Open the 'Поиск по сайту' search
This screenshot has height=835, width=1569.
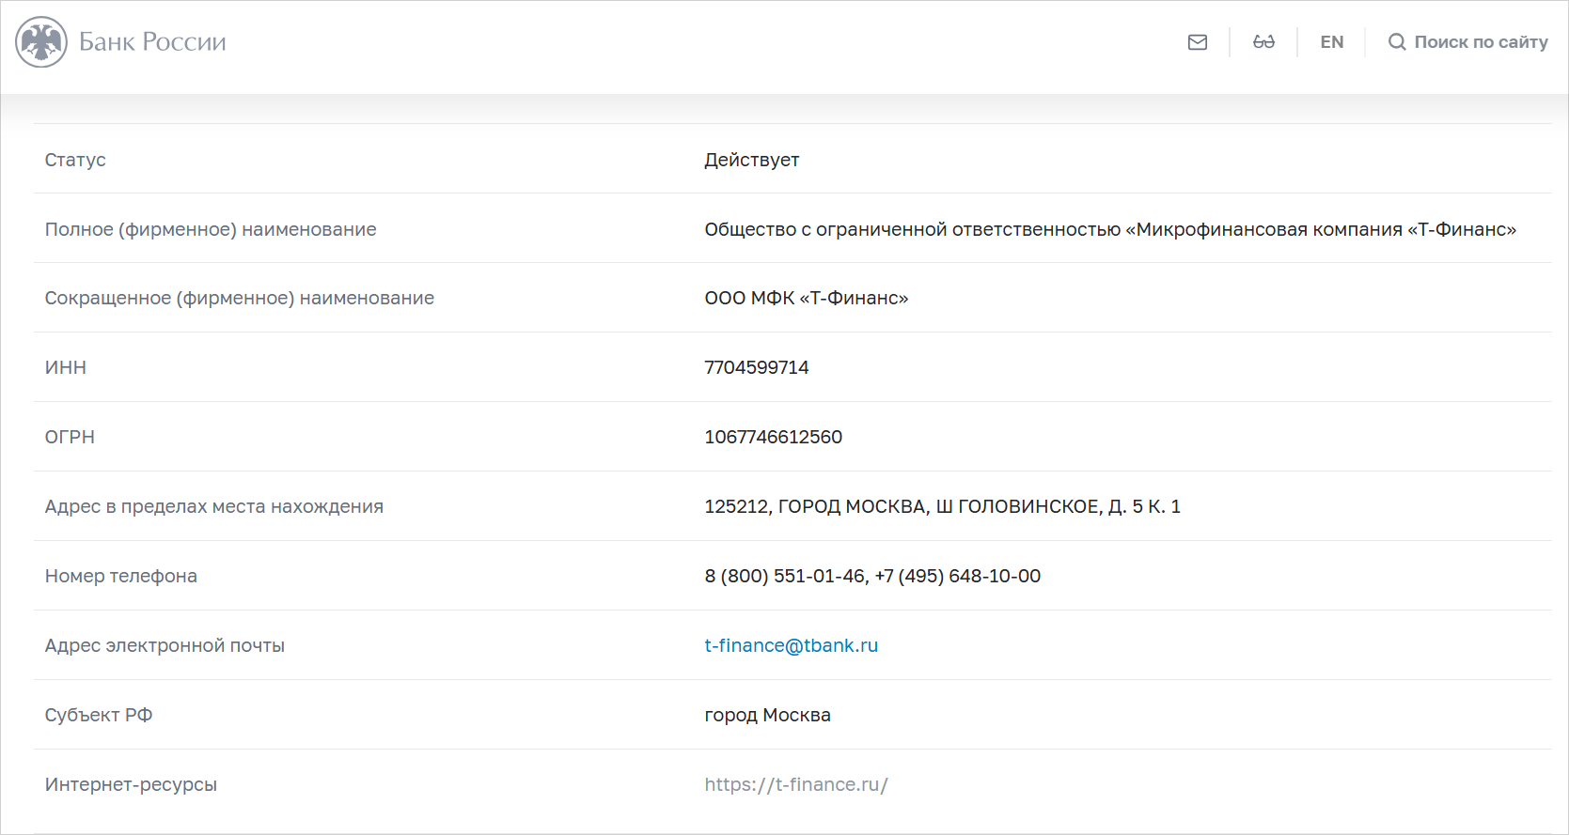[1481, 42]
